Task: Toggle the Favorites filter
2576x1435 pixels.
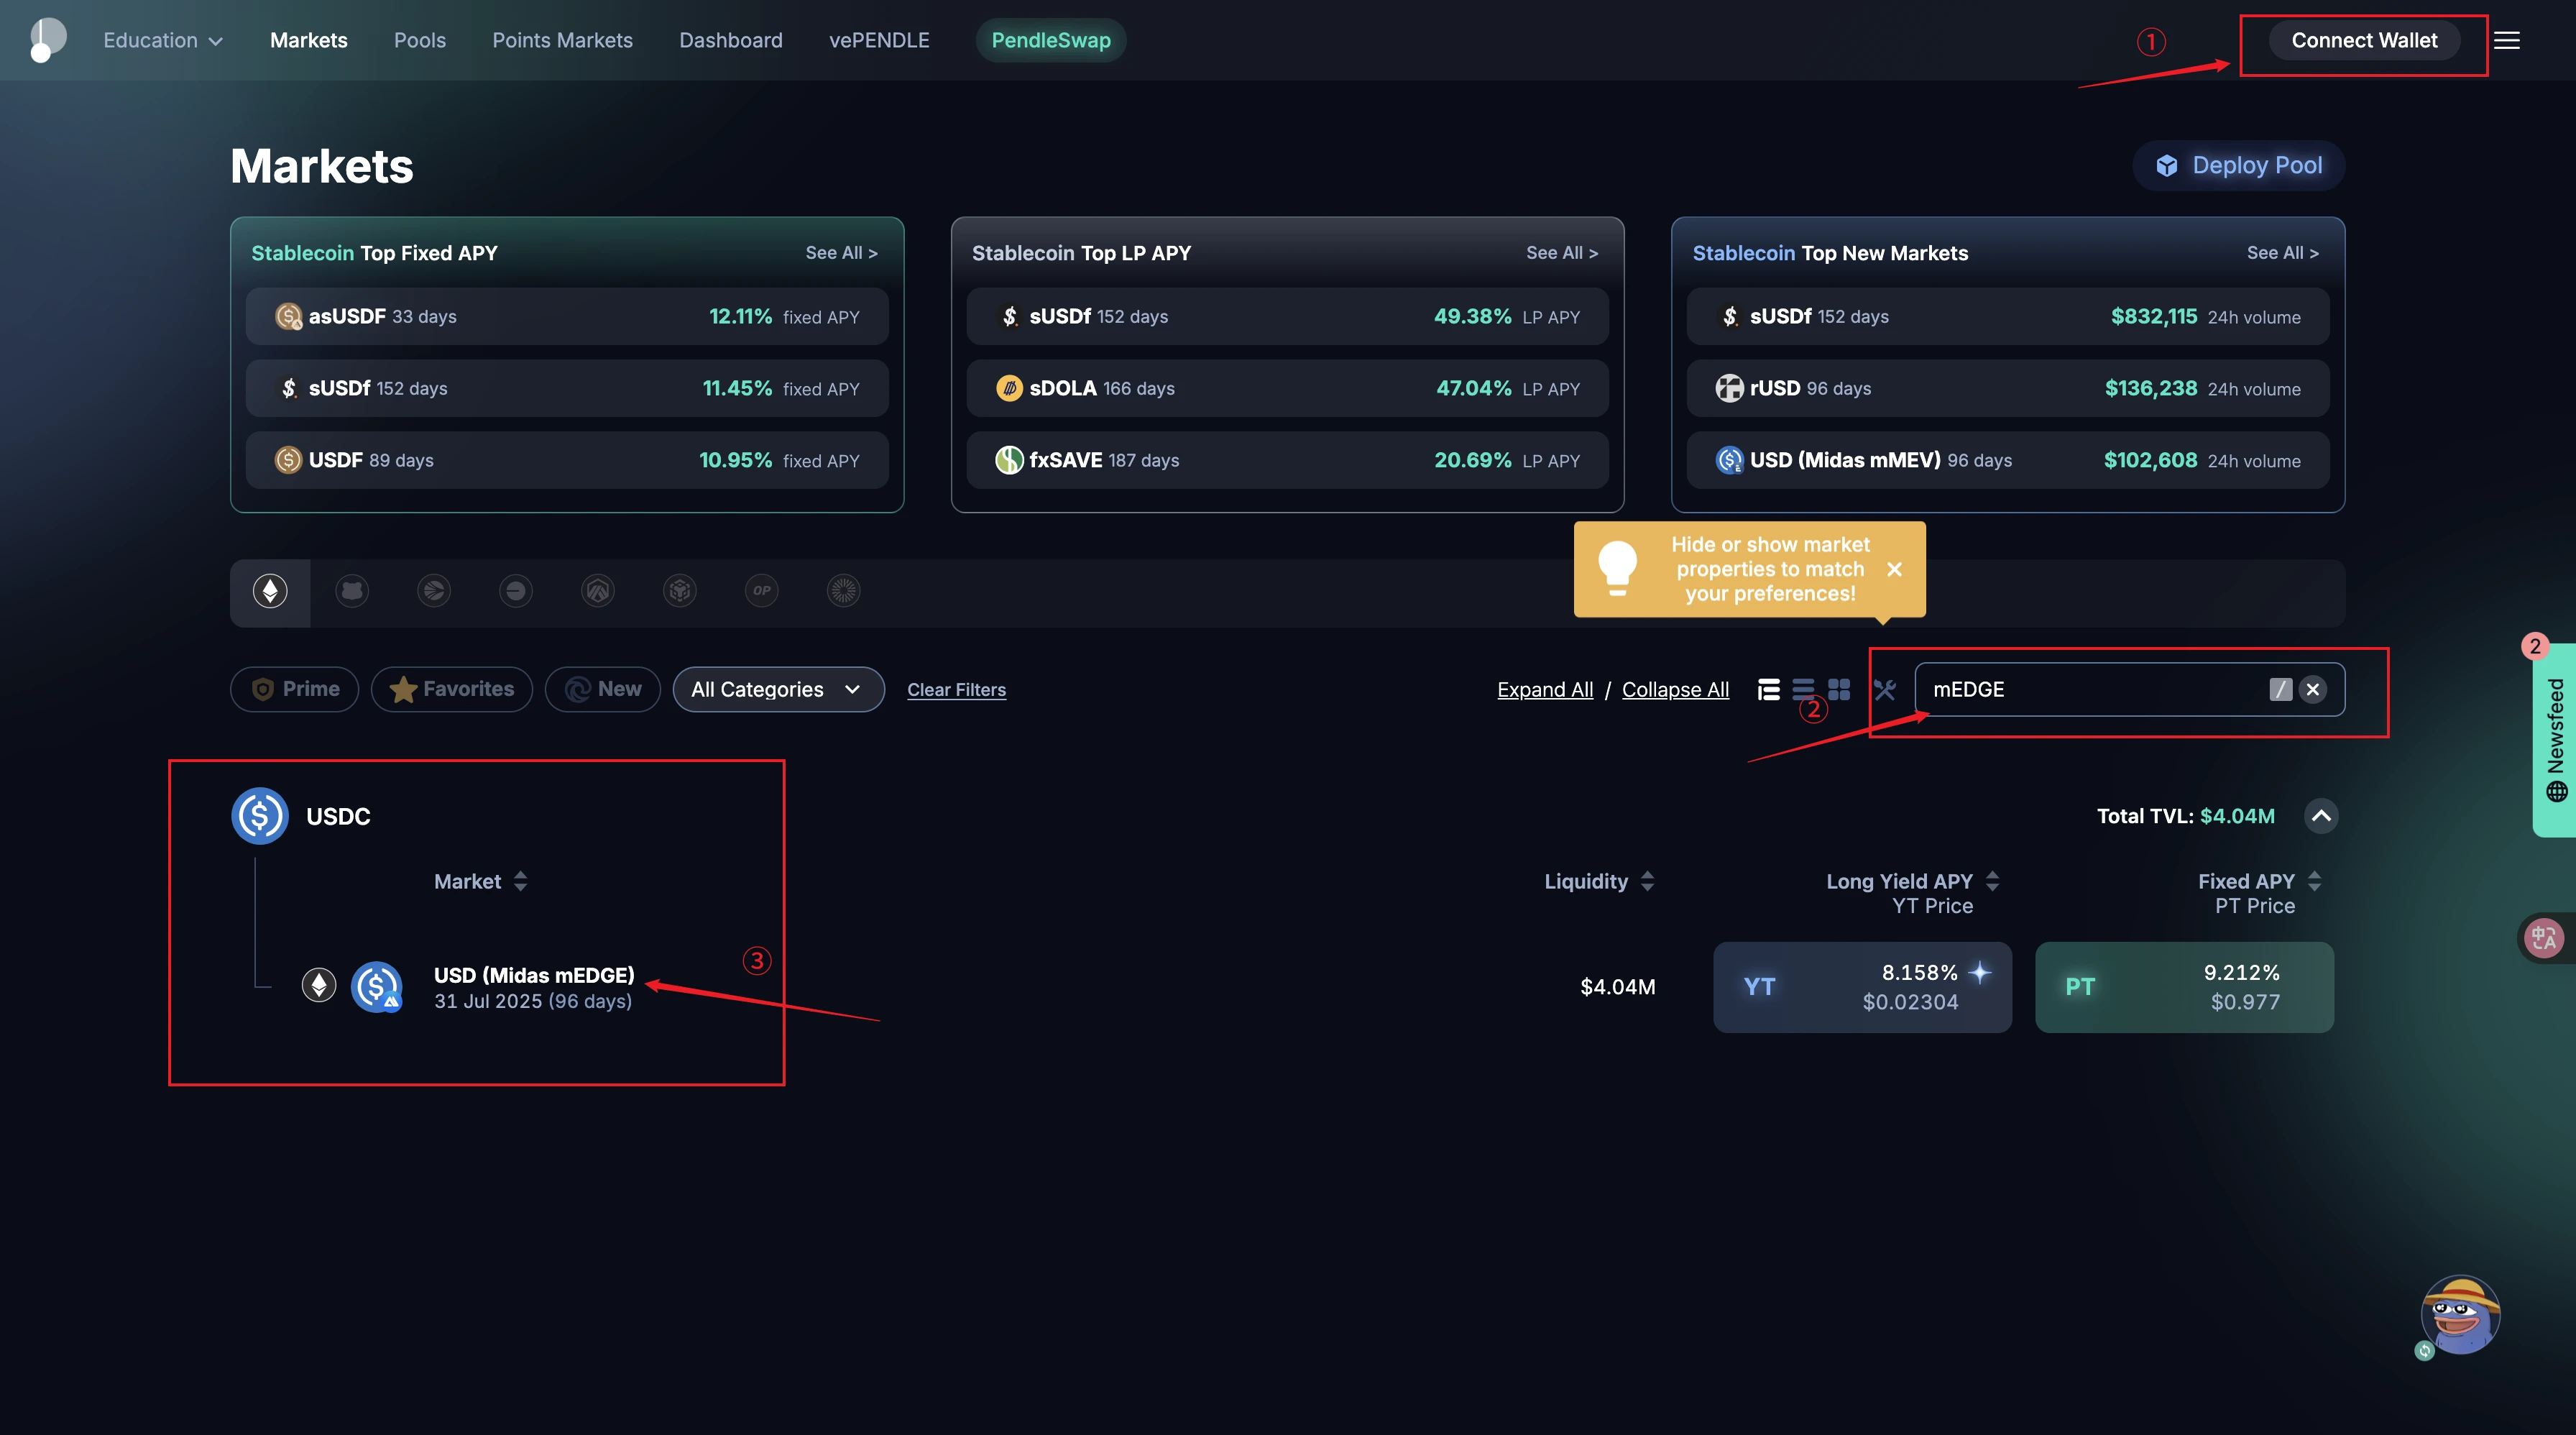Action: coord(451,689)
